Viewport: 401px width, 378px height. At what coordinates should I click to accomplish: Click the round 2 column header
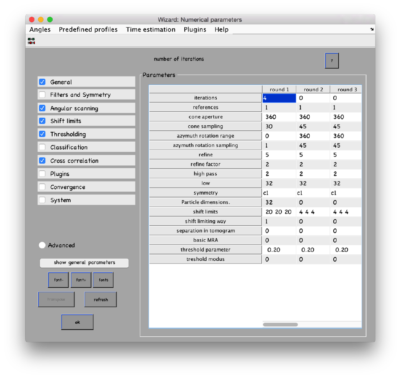pyautogui.click(x=313, y=90)
